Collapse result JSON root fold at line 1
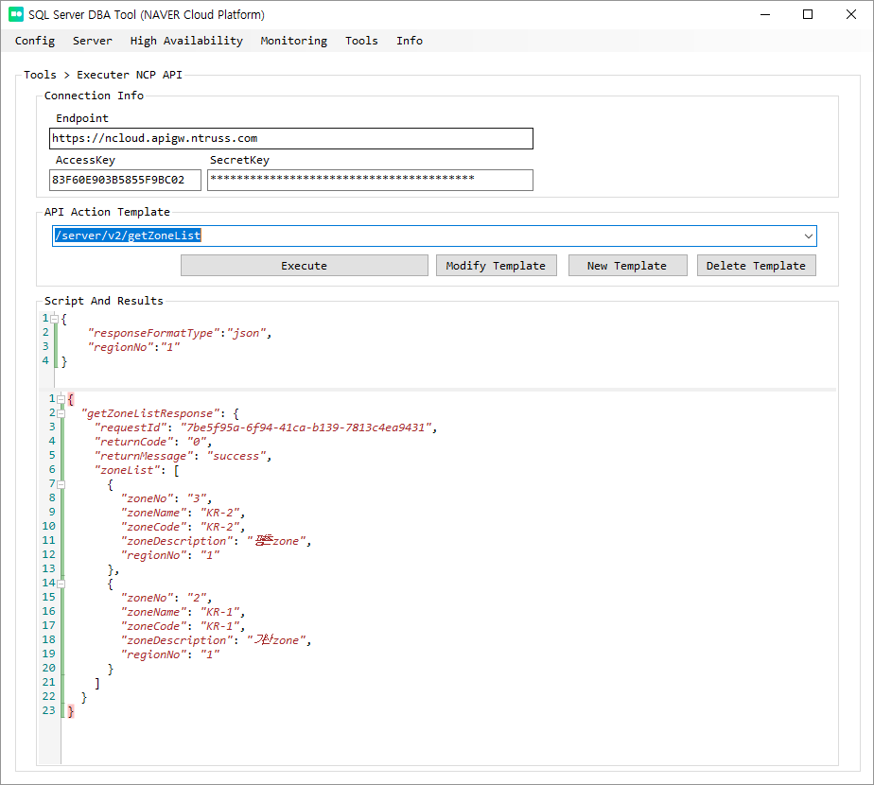 pyautogui.click(x=61, y=399)
